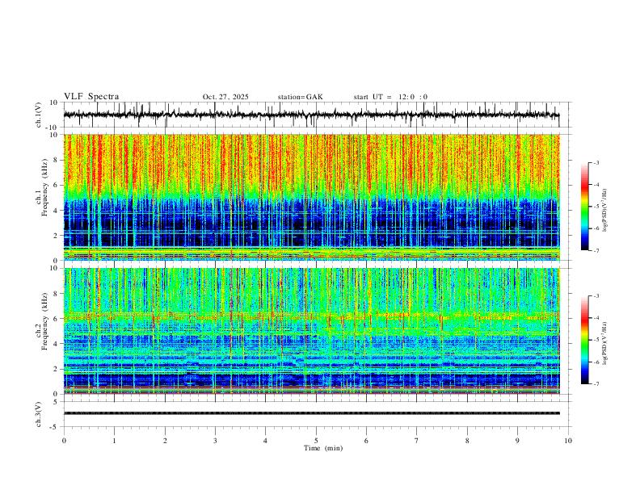The height and width of the screenshot is (494, 640).
Task: Click the ch.3 voltage trace strip
Action: click(311, 413)
